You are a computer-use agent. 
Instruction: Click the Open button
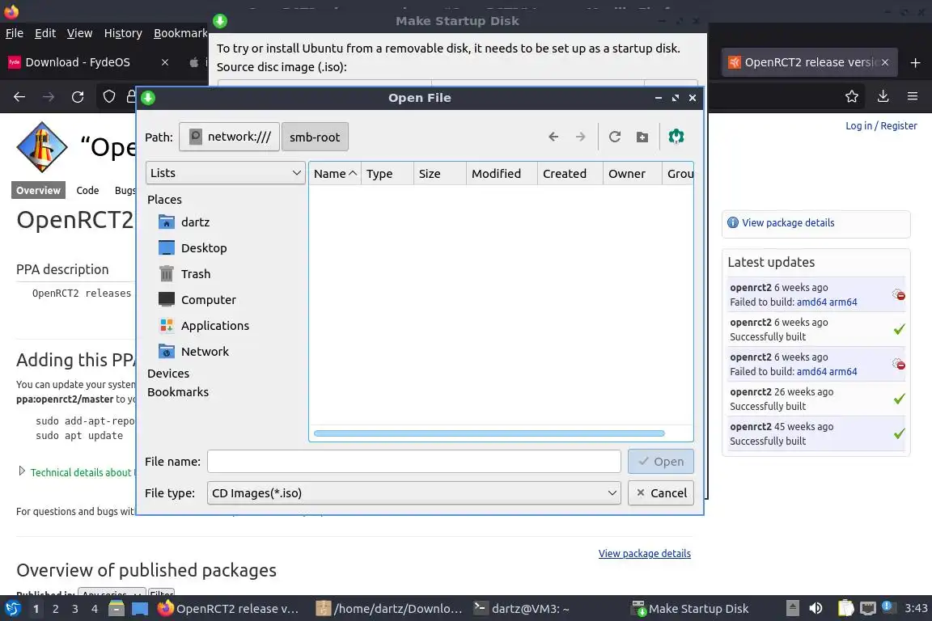tap(661, 461)
